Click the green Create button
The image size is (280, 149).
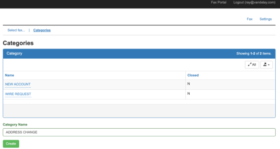[x=11, y=144]
